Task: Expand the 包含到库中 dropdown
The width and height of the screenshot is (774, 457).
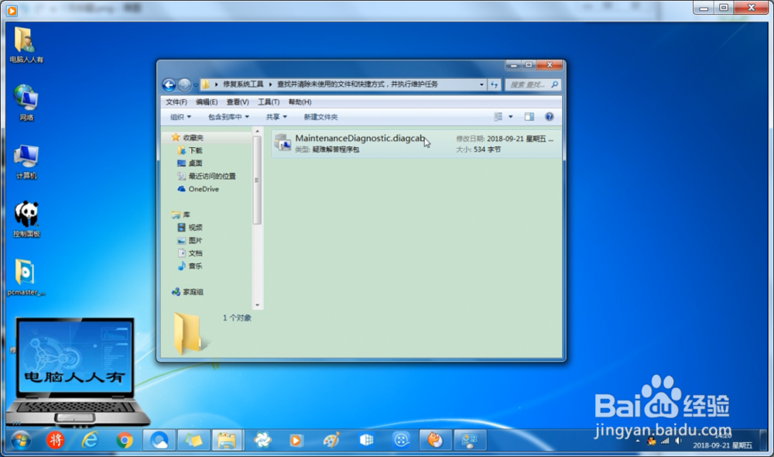Action: tap(228, 117)
